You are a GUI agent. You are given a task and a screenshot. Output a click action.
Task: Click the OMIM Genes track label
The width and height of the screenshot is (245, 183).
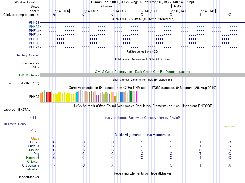point(29,75)
